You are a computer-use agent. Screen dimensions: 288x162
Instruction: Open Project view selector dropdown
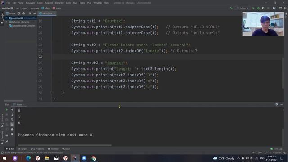click(10, 13)
